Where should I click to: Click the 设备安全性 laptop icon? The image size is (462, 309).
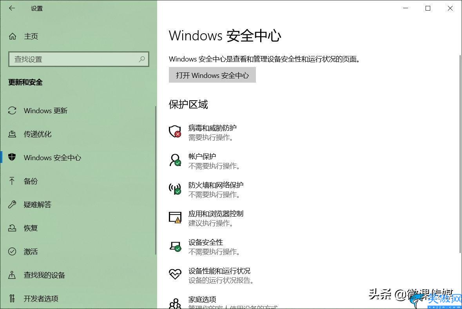tap(175, 246)
